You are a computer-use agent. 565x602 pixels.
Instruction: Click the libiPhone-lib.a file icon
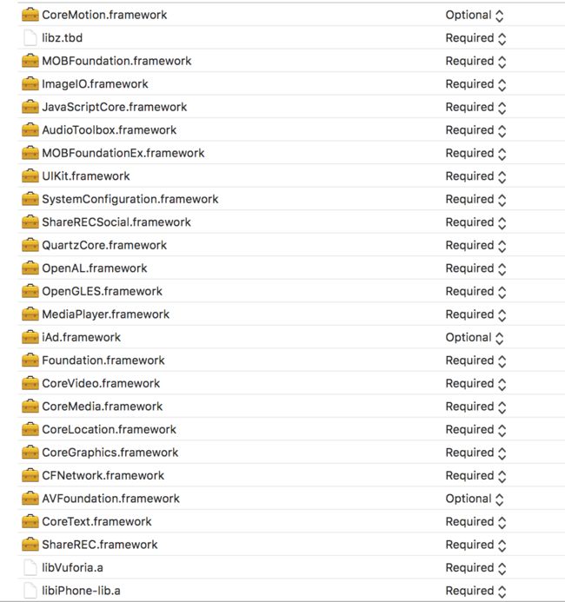[x=30, y=591]
